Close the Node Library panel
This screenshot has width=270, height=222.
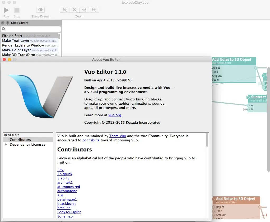pos(3,23)
